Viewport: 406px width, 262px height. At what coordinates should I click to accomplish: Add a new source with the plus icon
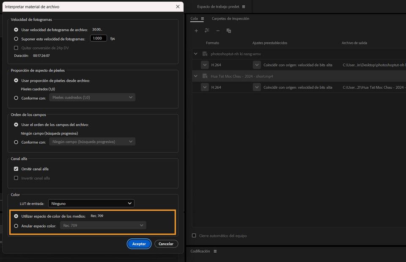[196, 30]
